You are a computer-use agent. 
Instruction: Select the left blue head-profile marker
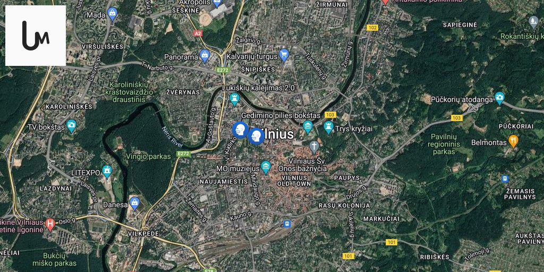point(240,130)
